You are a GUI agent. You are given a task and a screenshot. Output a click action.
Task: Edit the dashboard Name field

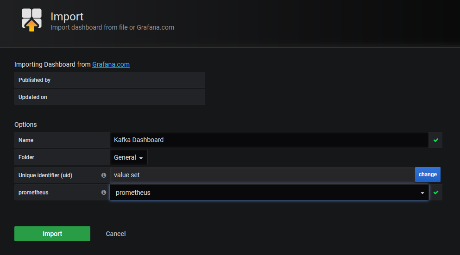pyautogui.click(x=269, y=140)
